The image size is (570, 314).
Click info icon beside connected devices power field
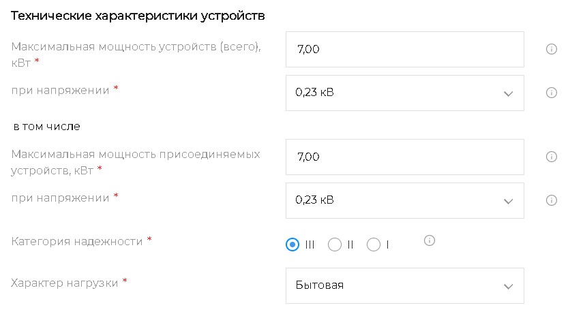coord(552,157)
